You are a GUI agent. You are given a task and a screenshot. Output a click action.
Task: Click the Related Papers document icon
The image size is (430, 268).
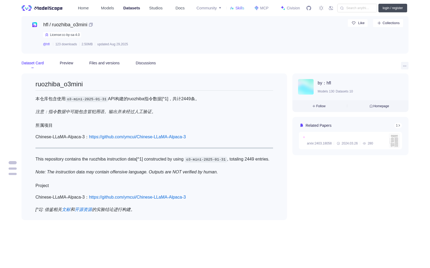[x=302, y=125]
